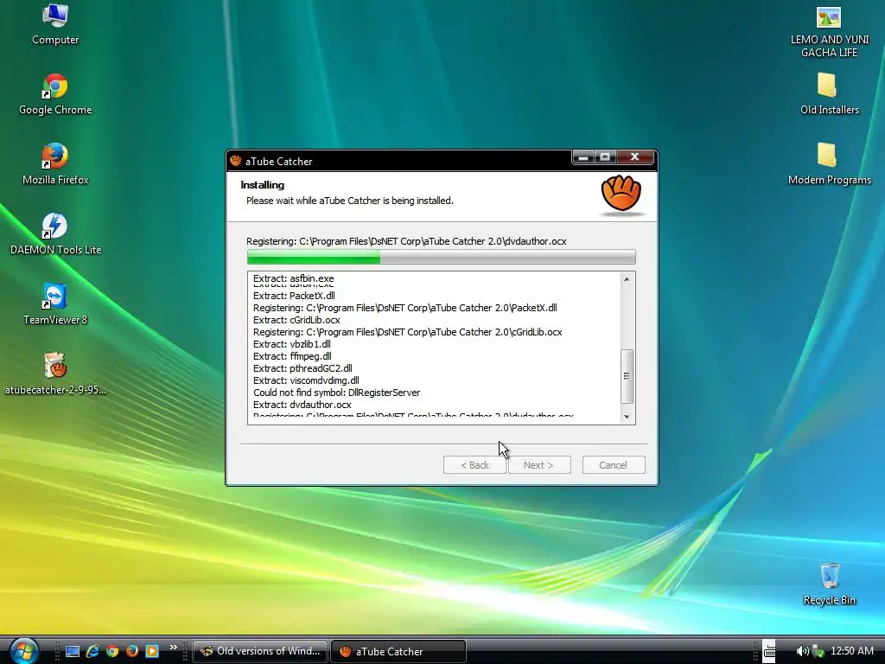This screenshot has height=664, width=885.
Task: Click the Cancel button in installer
Action: (x=614, y=464)
